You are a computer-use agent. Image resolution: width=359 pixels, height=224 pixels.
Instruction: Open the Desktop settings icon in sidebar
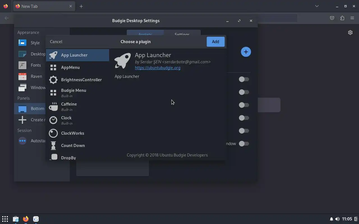pyautogui.click(x=22, y=54)
